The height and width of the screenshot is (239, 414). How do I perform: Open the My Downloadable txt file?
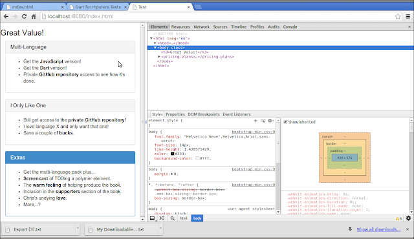point(122,229)
